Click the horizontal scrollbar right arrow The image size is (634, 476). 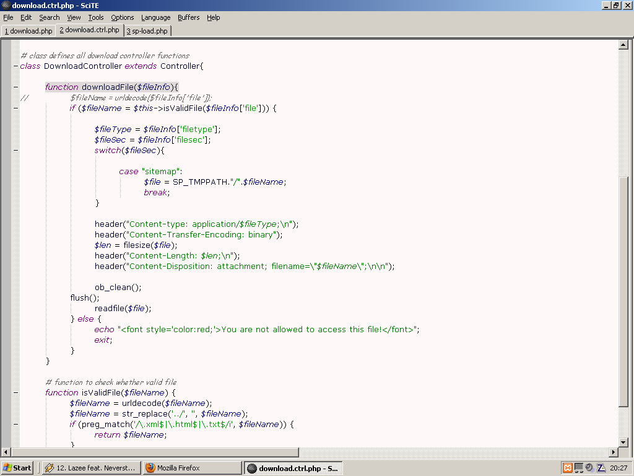(x=614, y=452)
